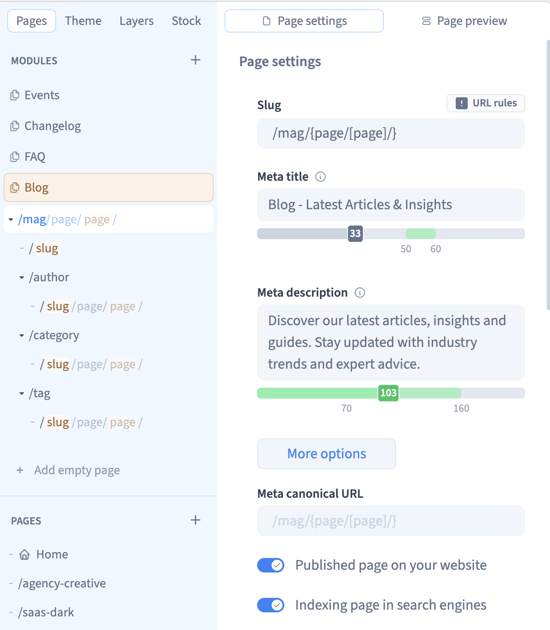Click the Events module icon
The image size is (550, 630).
pos(14,95)
